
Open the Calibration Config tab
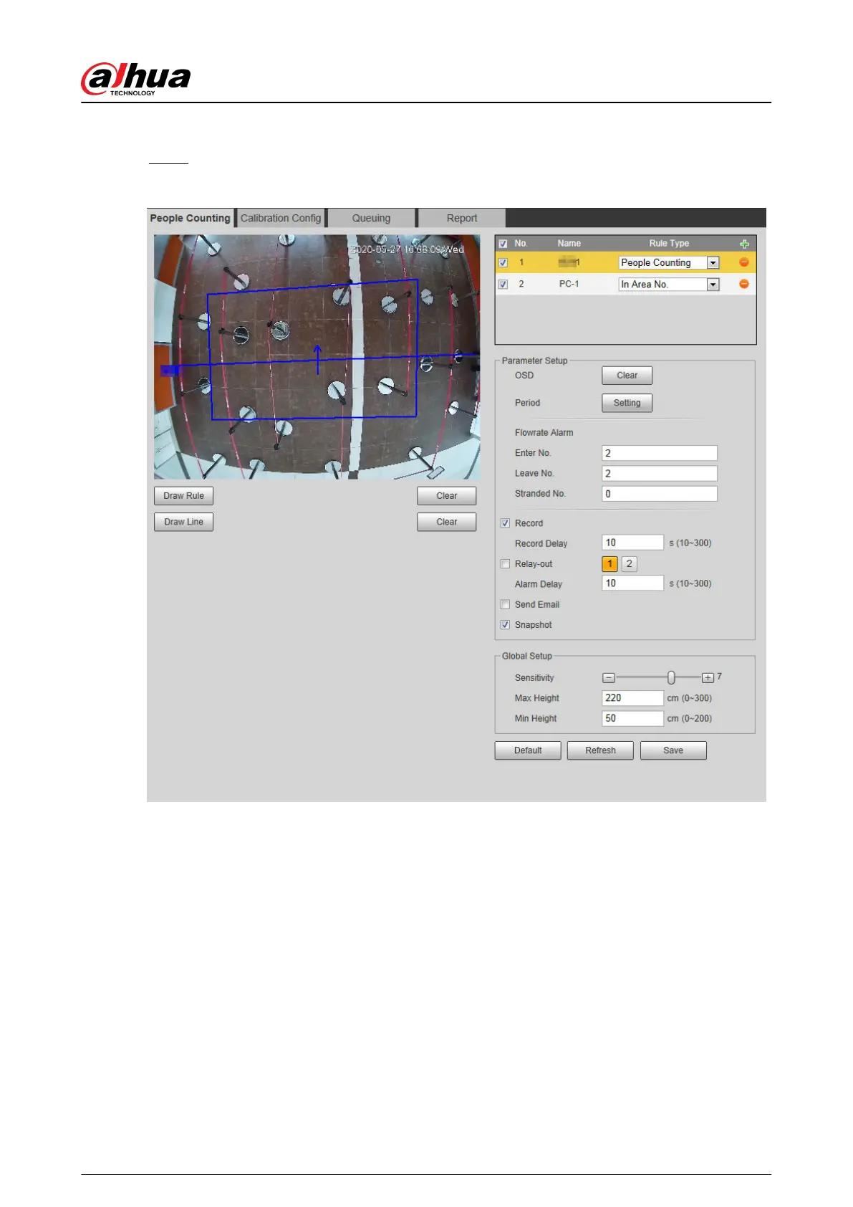click(281, 218)
